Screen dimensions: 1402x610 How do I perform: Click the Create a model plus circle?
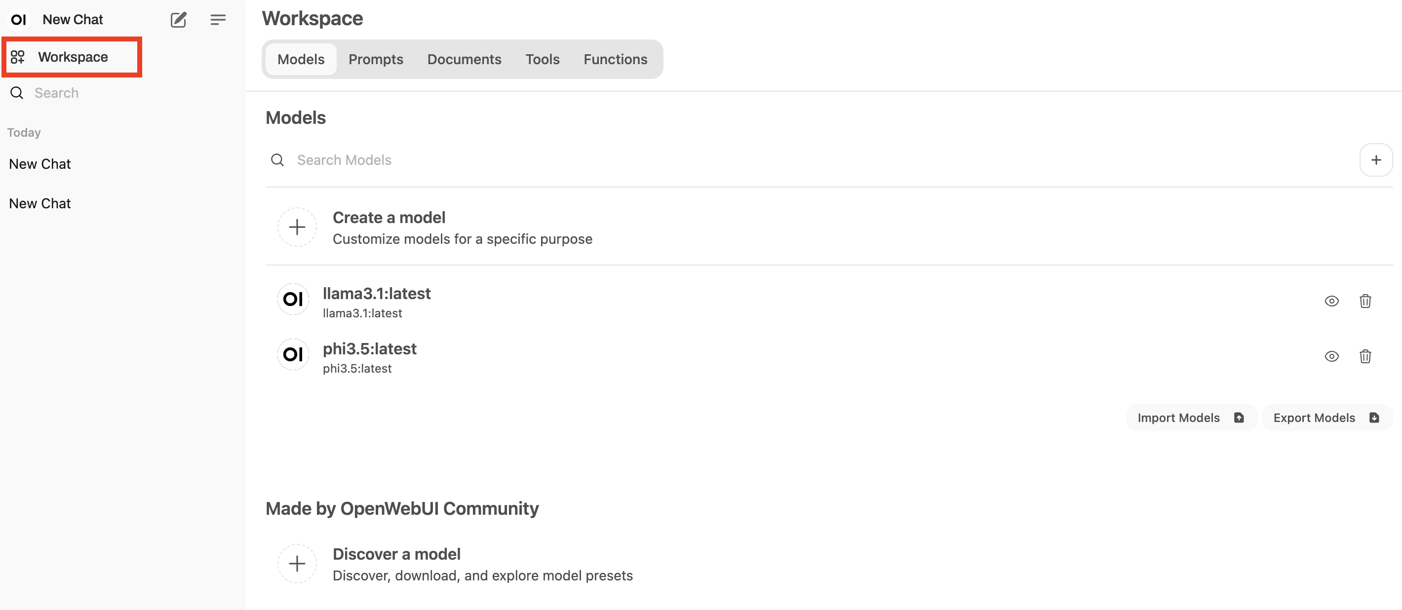(297, 227)
